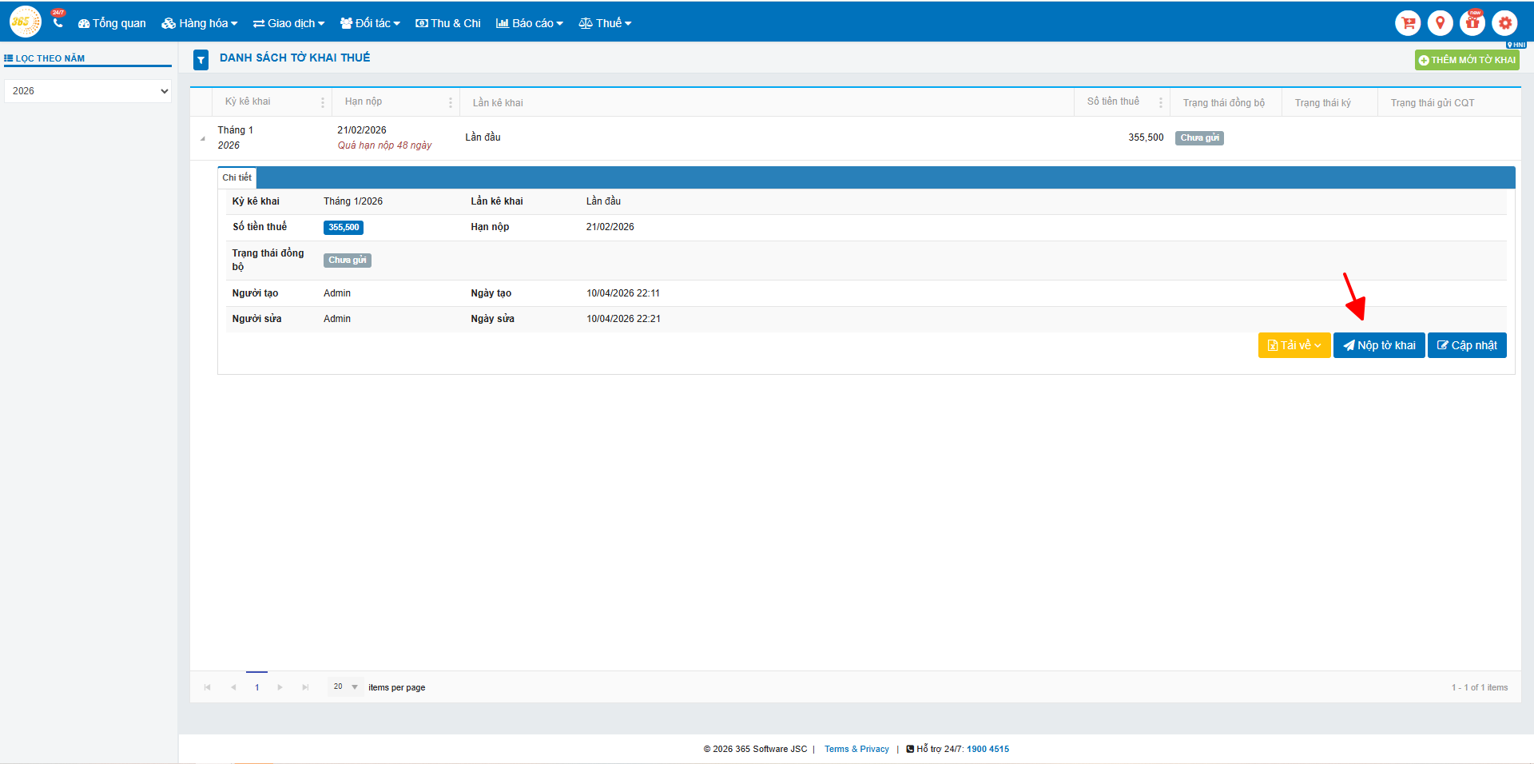The width and height of the screenshot is (1534, 764).
Task: Open the new gift box icon
Action: coord(1472,23)
